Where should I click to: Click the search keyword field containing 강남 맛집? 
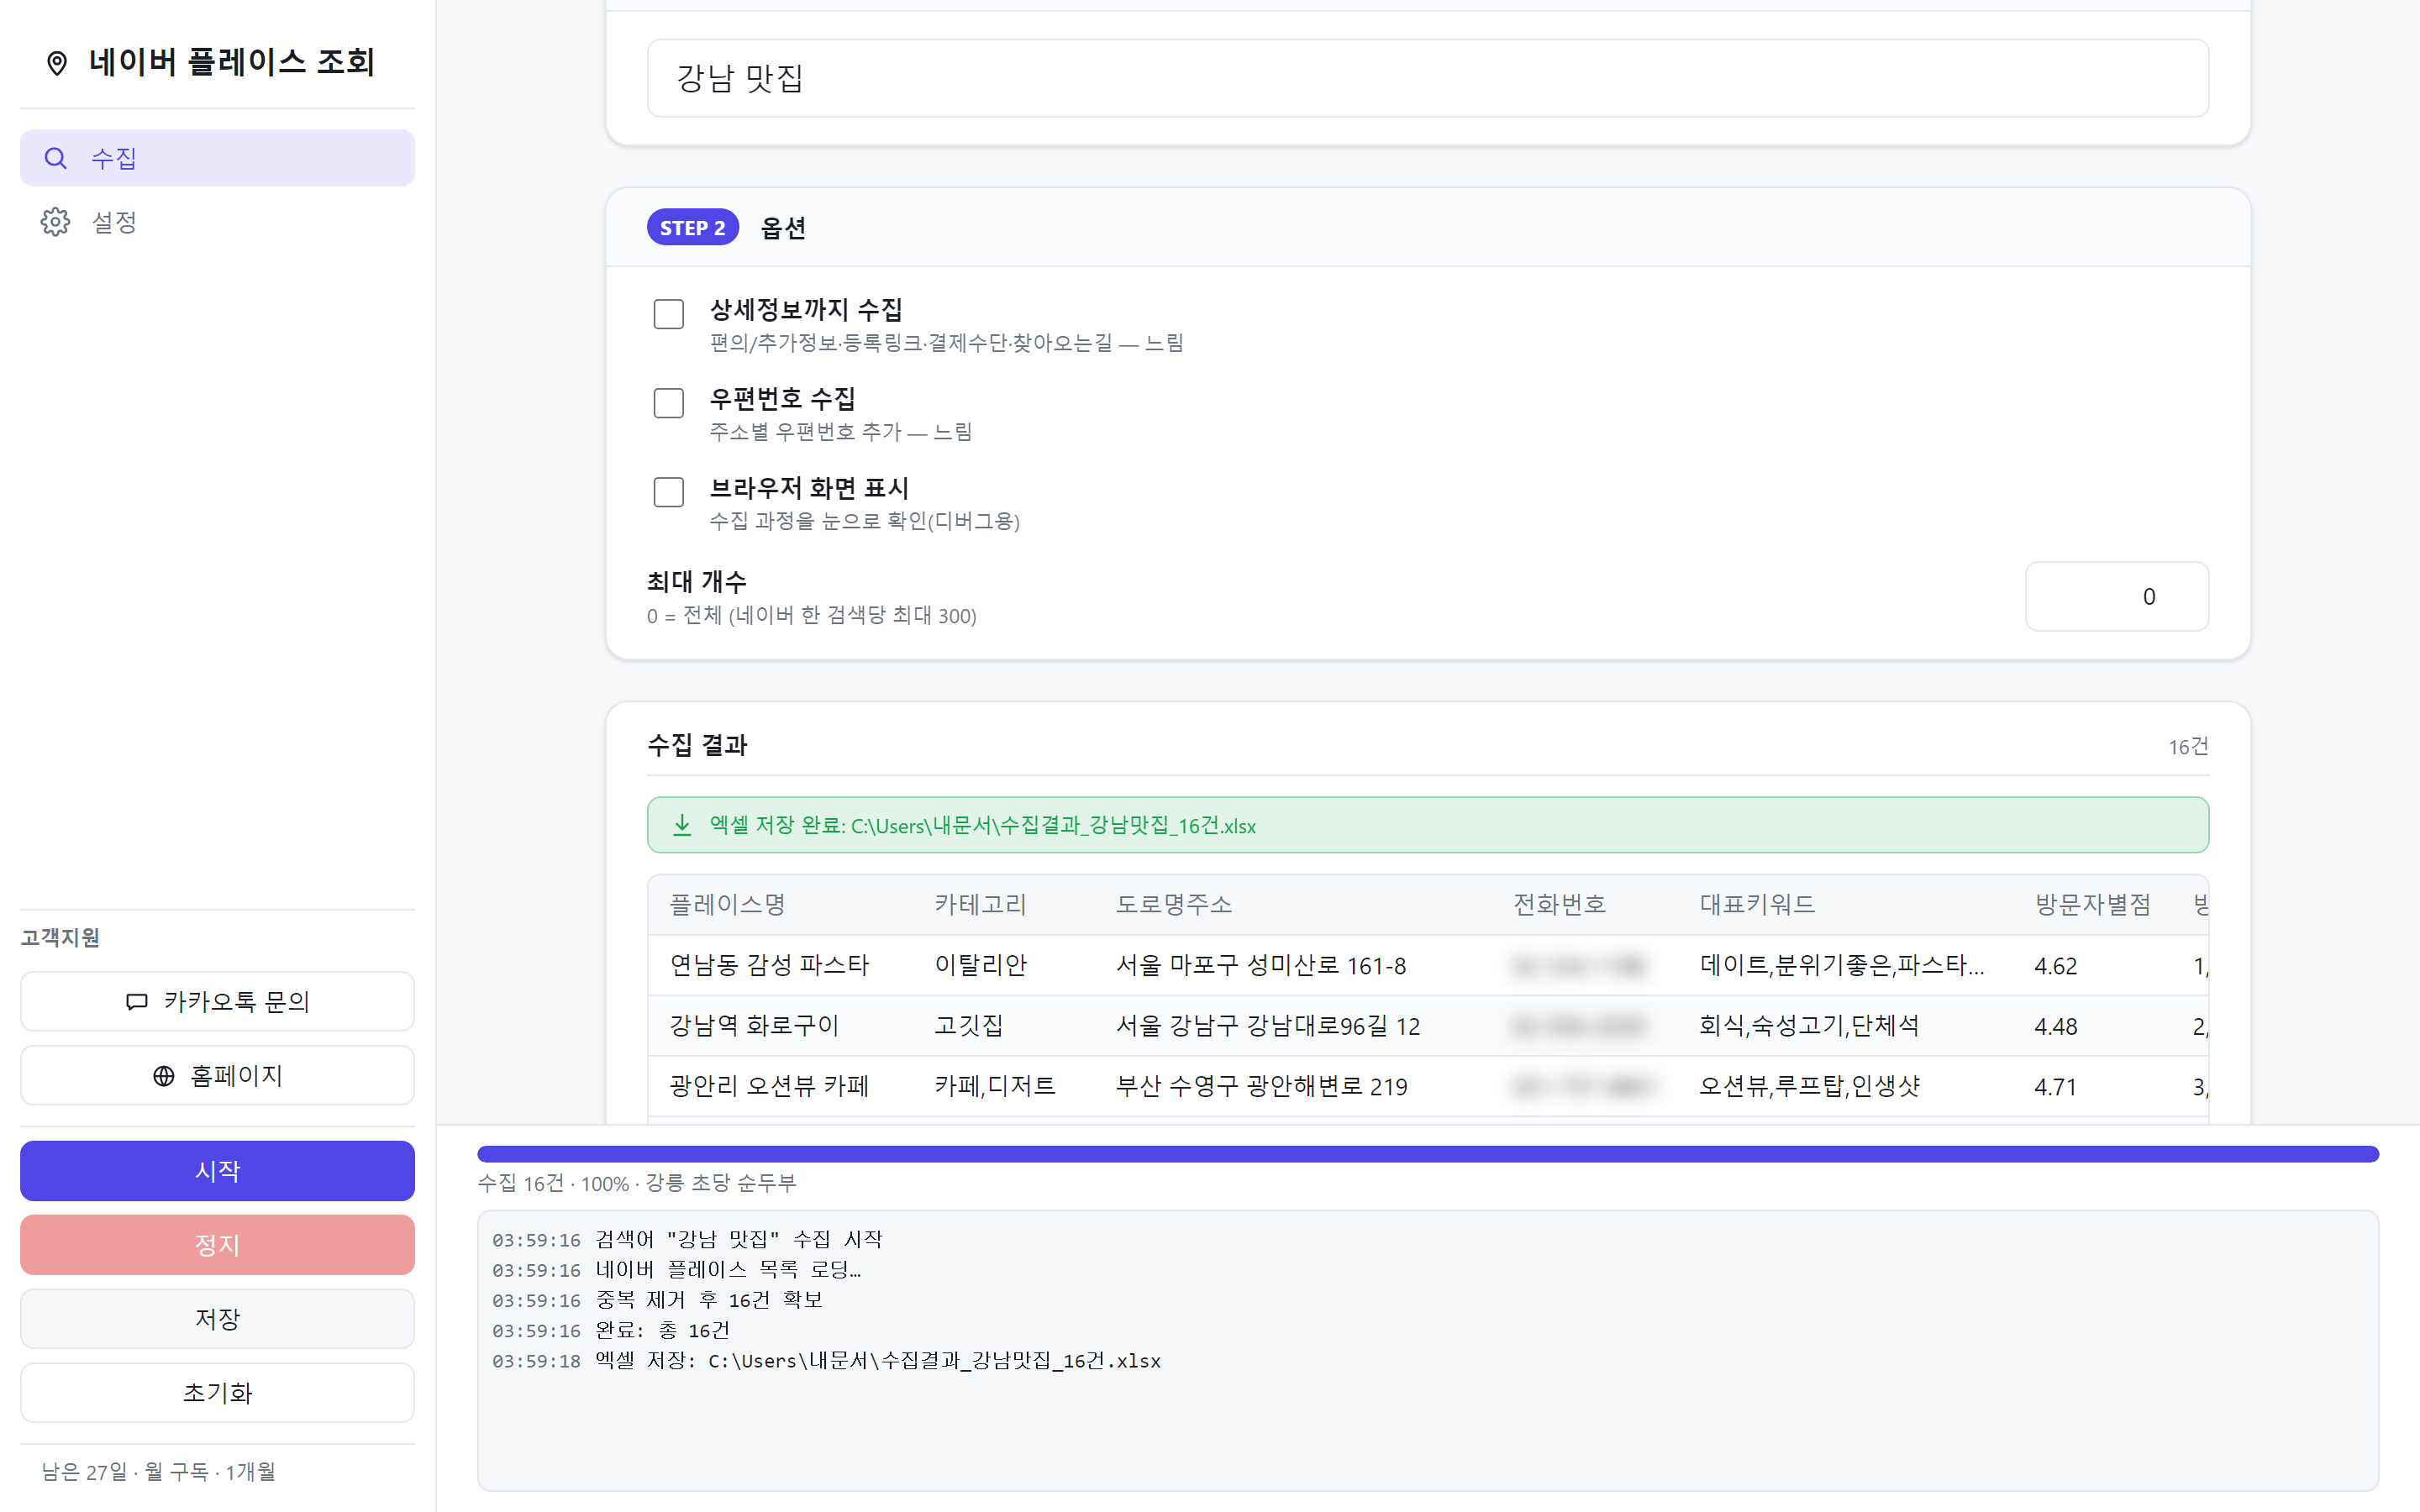coord(1428,78)
